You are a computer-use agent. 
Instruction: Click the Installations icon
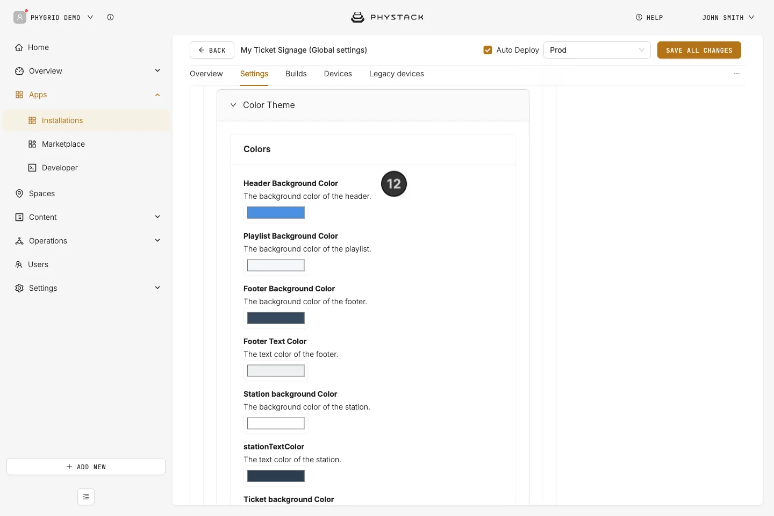[x=32, y=120]
